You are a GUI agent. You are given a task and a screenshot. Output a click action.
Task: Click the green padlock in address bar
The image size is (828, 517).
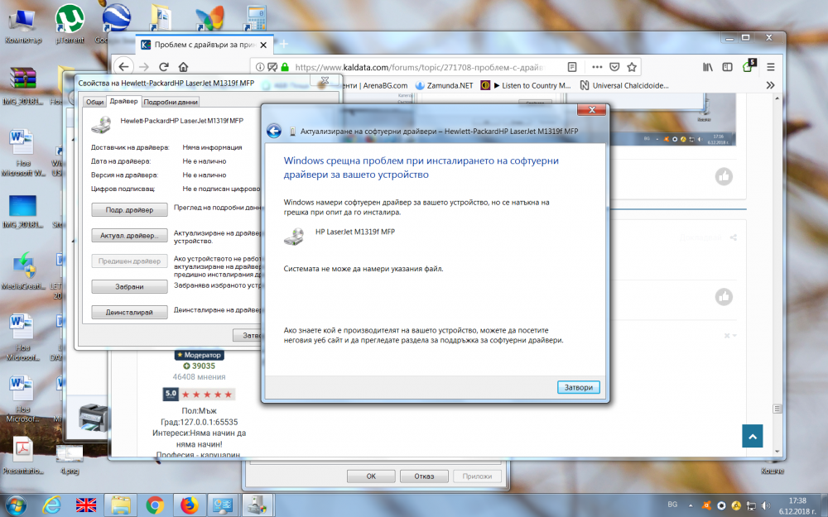(x=285, y=67)
